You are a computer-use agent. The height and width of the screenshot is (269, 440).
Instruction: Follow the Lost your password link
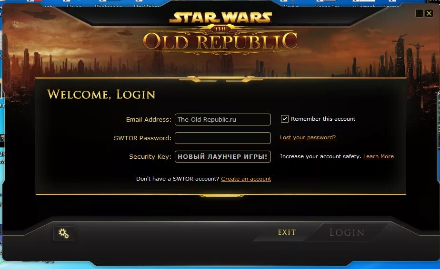point(308,137)
